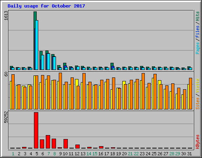Click day label 16 on the x-axis
The width and height of the screenshot is (202, 158).
101,154
